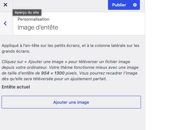192x130 pixels.
Task: Click the phrase ajustement parfait in instructions
Action: (88, 79)
